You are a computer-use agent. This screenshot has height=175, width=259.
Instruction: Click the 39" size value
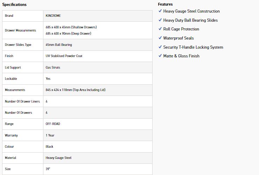tap(48, 169)
